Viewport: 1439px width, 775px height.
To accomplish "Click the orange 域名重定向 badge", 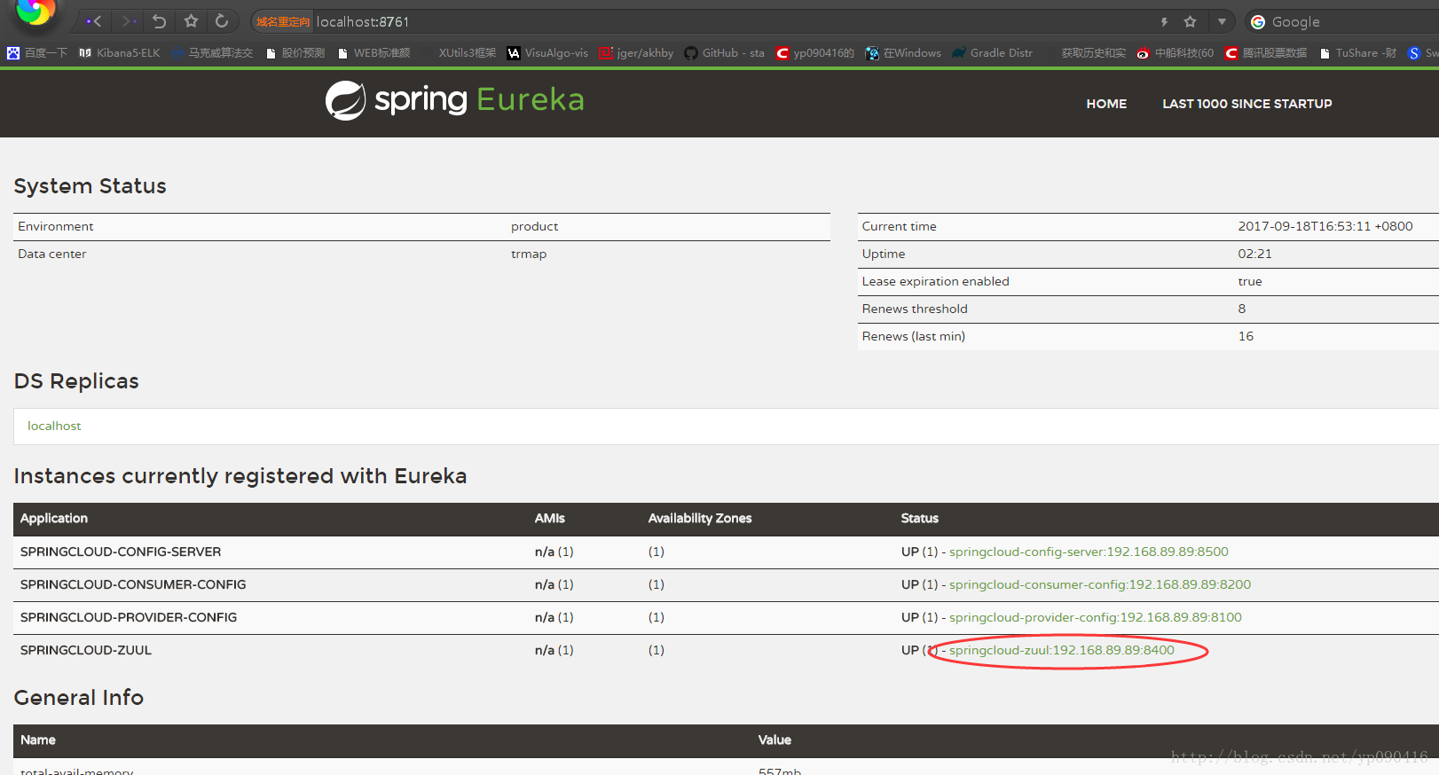I will tap(283, 22).
